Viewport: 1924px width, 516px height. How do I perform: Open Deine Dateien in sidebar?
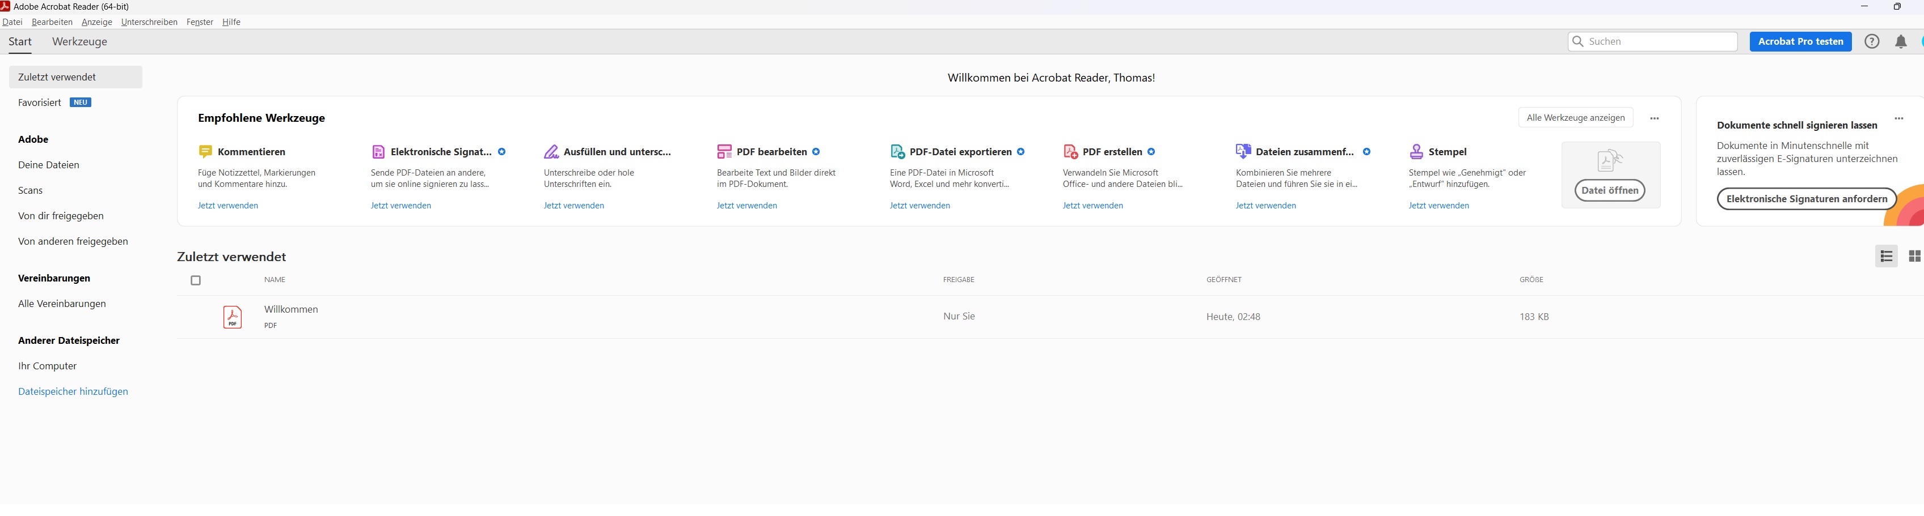pos(49,165)
